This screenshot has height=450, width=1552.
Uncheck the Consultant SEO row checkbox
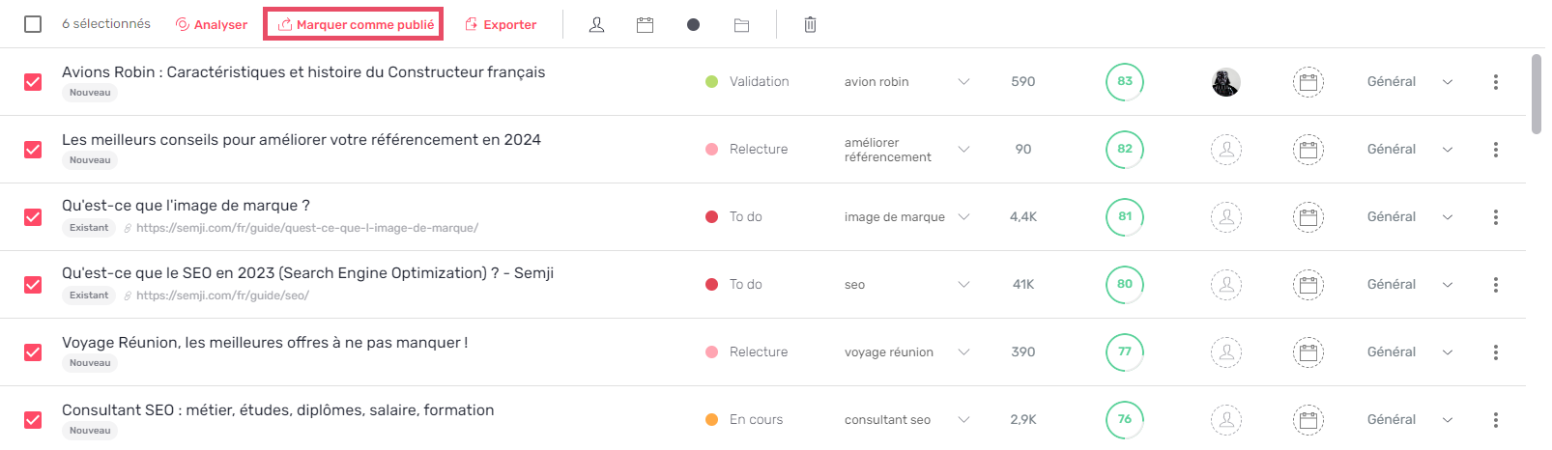33,420
